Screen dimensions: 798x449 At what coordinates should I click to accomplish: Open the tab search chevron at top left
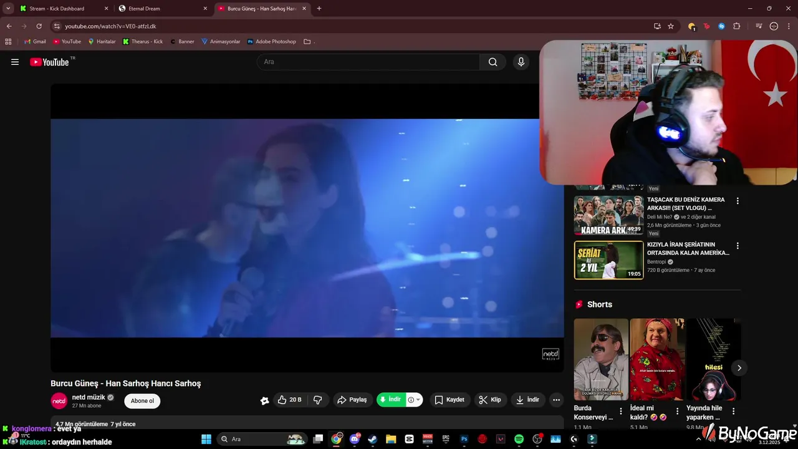8,9
